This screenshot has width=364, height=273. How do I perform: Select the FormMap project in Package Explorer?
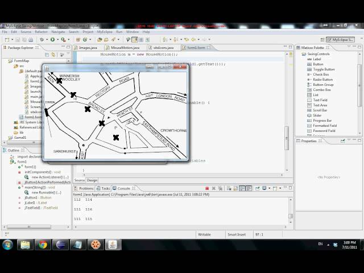pyautogui.click(x=19, y=61)
